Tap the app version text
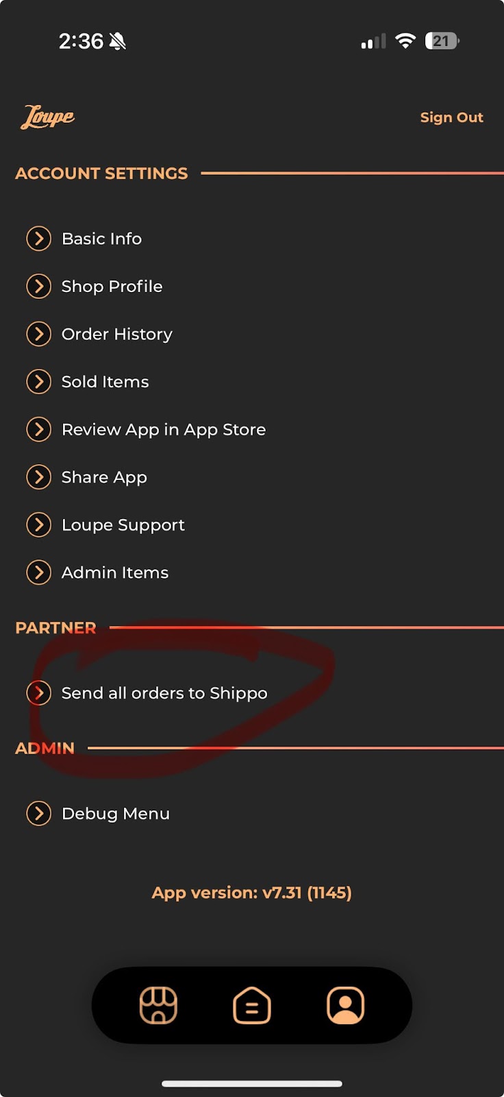Image resolution: width=504 pixels, height=1097 pixels. pos(251,893)
